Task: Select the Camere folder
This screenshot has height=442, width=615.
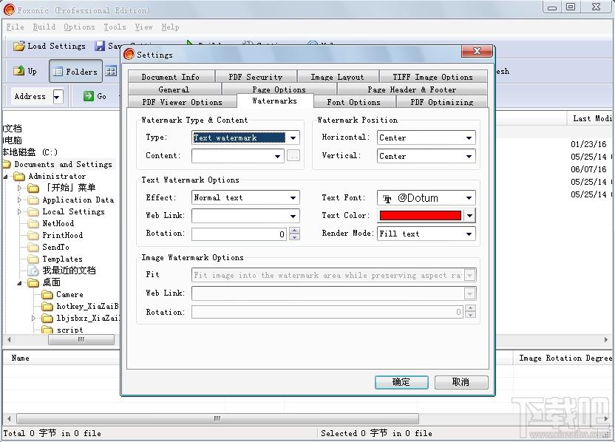Action: [x=69, y=294]
